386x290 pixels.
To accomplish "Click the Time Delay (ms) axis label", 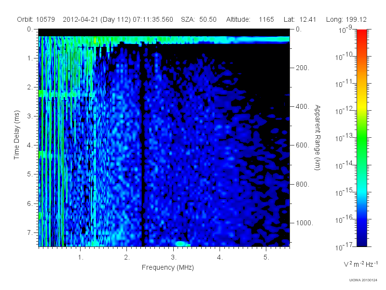I will [x=16, y=135].
